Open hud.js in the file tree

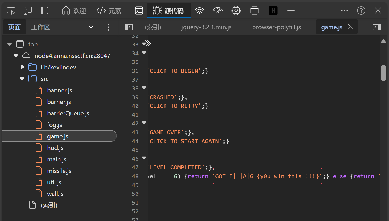[x=55, y=148]
